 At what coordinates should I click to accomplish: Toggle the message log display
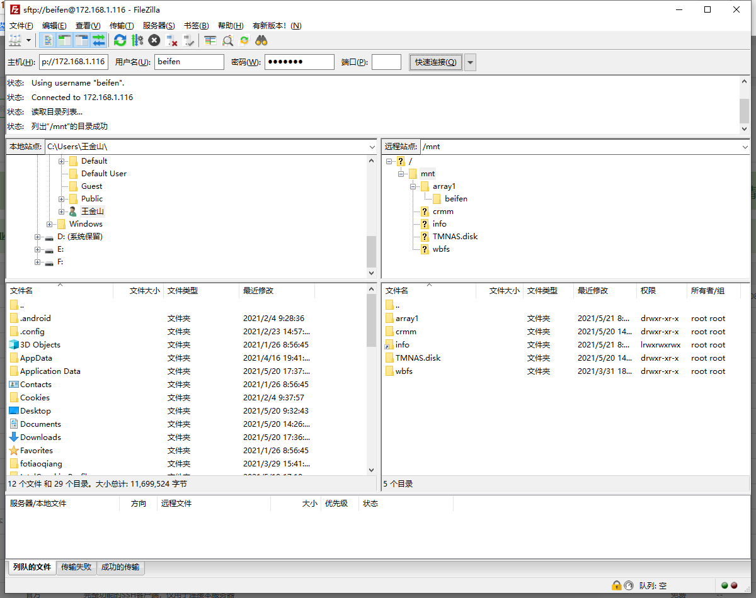pos(48,40)
